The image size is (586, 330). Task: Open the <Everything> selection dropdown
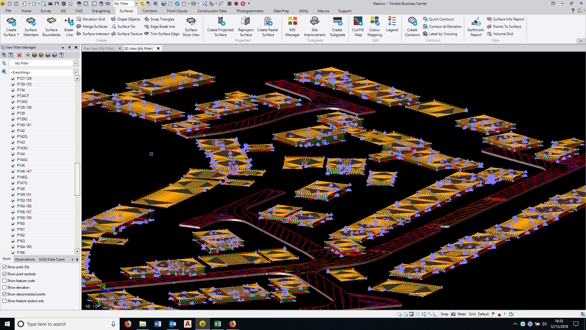coord(76,72)
